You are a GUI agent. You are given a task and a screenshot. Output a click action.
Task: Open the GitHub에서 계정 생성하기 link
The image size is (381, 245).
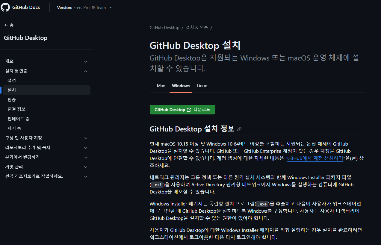(315, 158)
